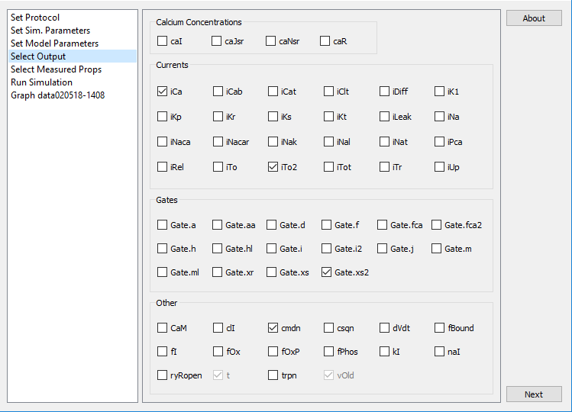
Task: Enable iKt current tracking
Action: [x=328, y=116]
